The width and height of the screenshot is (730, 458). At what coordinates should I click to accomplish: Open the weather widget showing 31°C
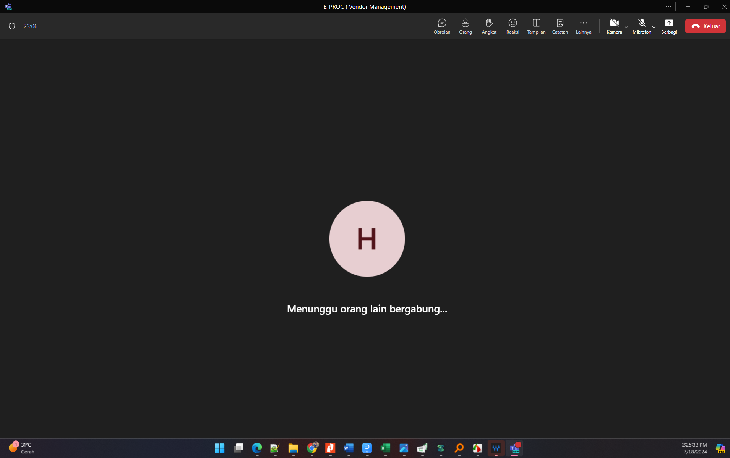click(22, 448)
